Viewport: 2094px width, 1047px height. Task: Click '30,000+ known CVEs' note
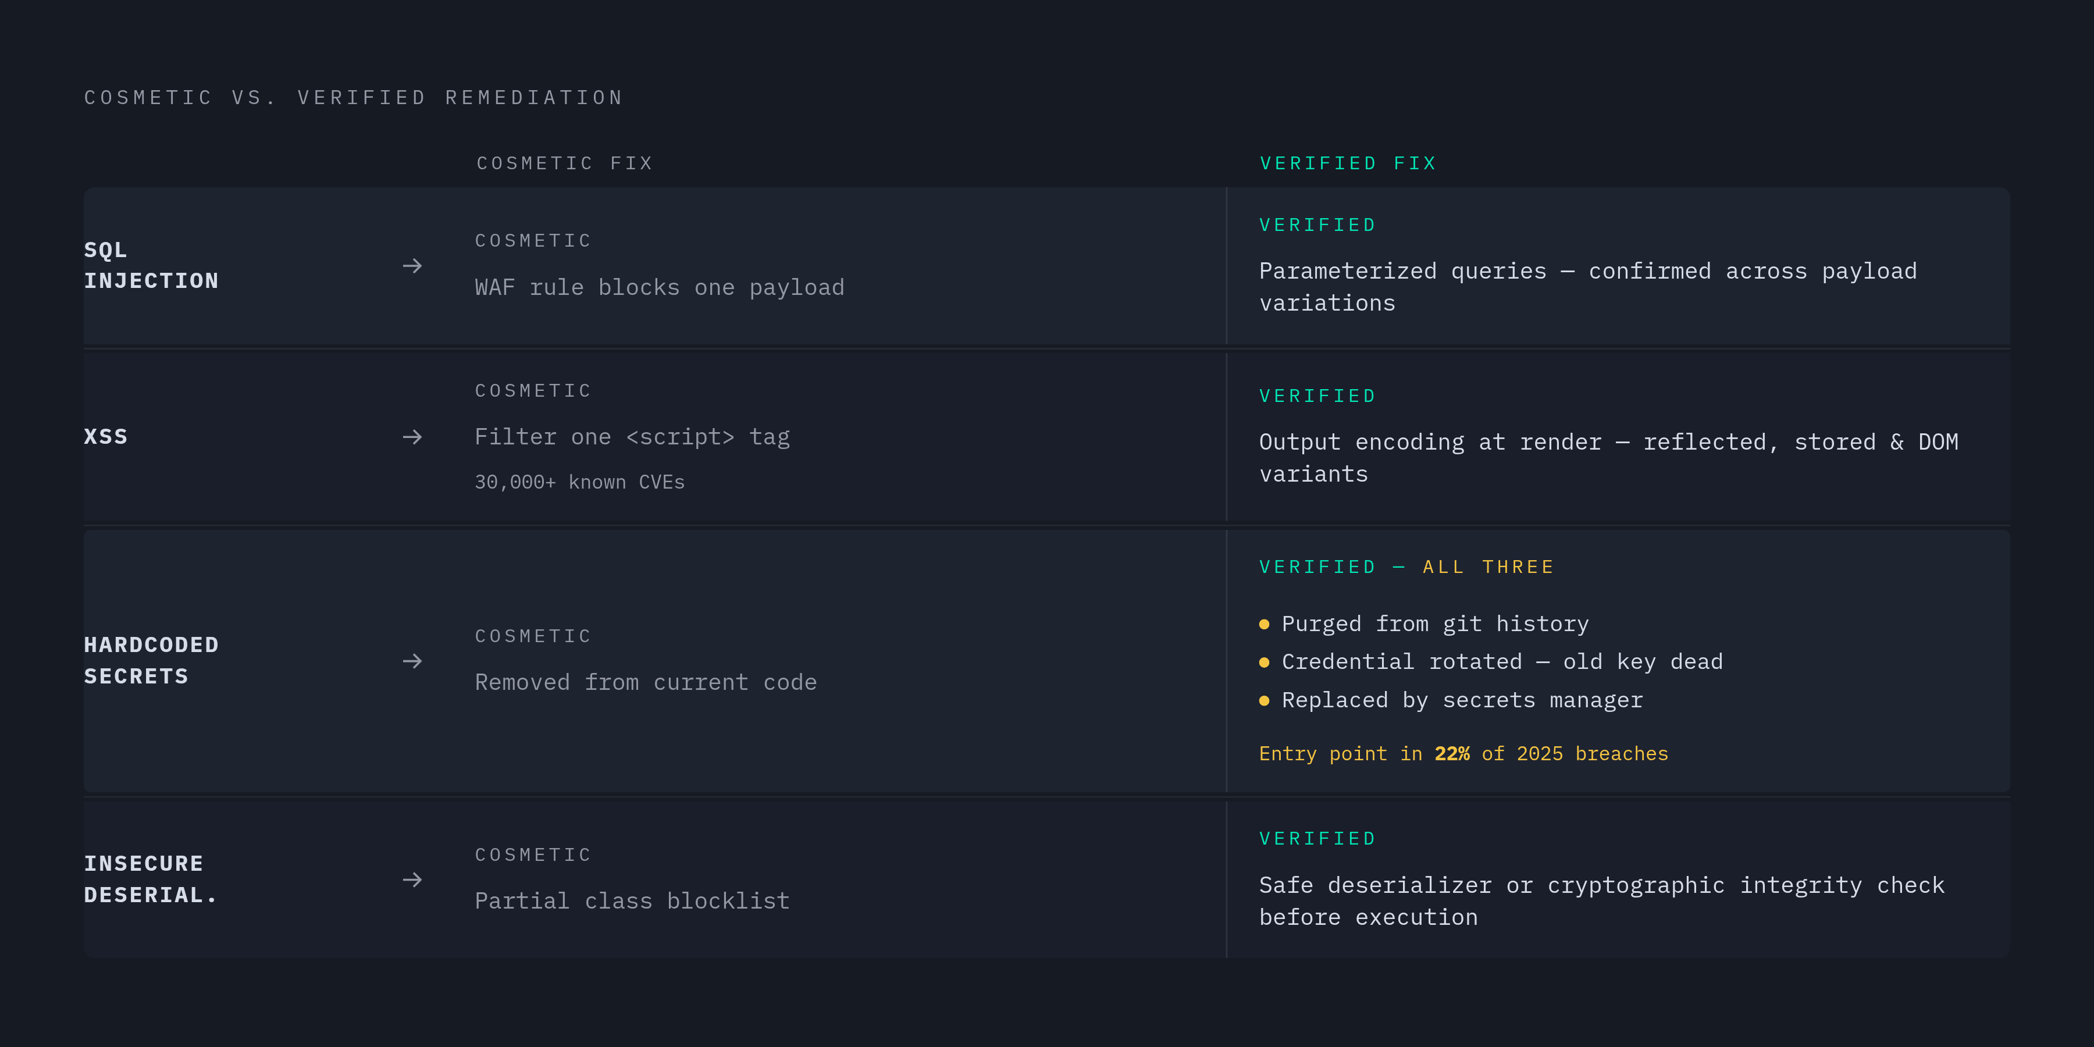(x=579, y=482)
